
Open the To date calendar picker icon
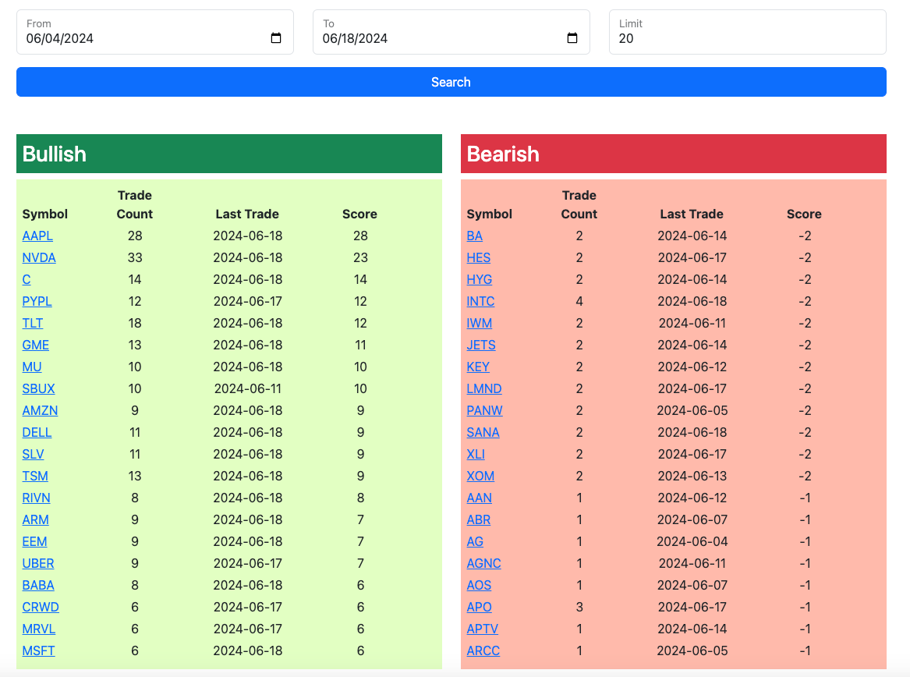point(572,38)
